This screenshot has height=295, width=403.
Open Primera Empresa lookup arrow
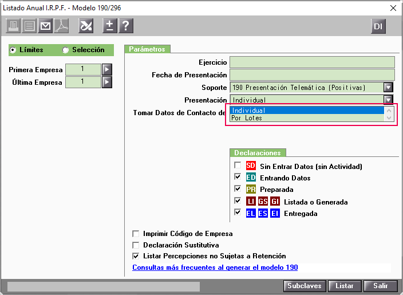[107, 69]
